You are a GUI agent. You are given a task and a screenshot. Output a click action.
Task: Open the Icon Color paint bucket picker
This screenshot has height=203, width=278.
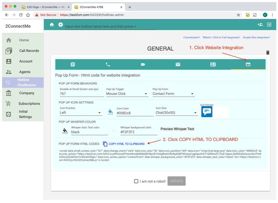click(x=111, y=112)
